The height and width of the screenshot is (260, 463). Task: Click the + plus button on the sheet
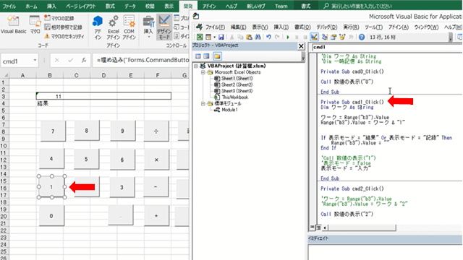(156, 215)
